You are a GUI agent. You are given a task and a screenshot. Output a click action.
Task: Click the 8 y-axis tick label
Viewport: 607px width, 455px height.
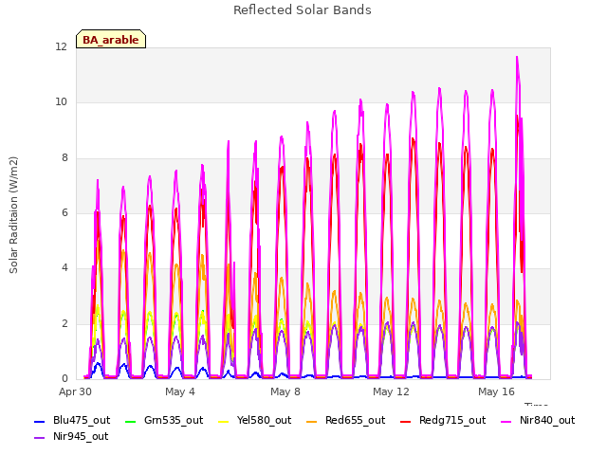[x=64, y=158]
